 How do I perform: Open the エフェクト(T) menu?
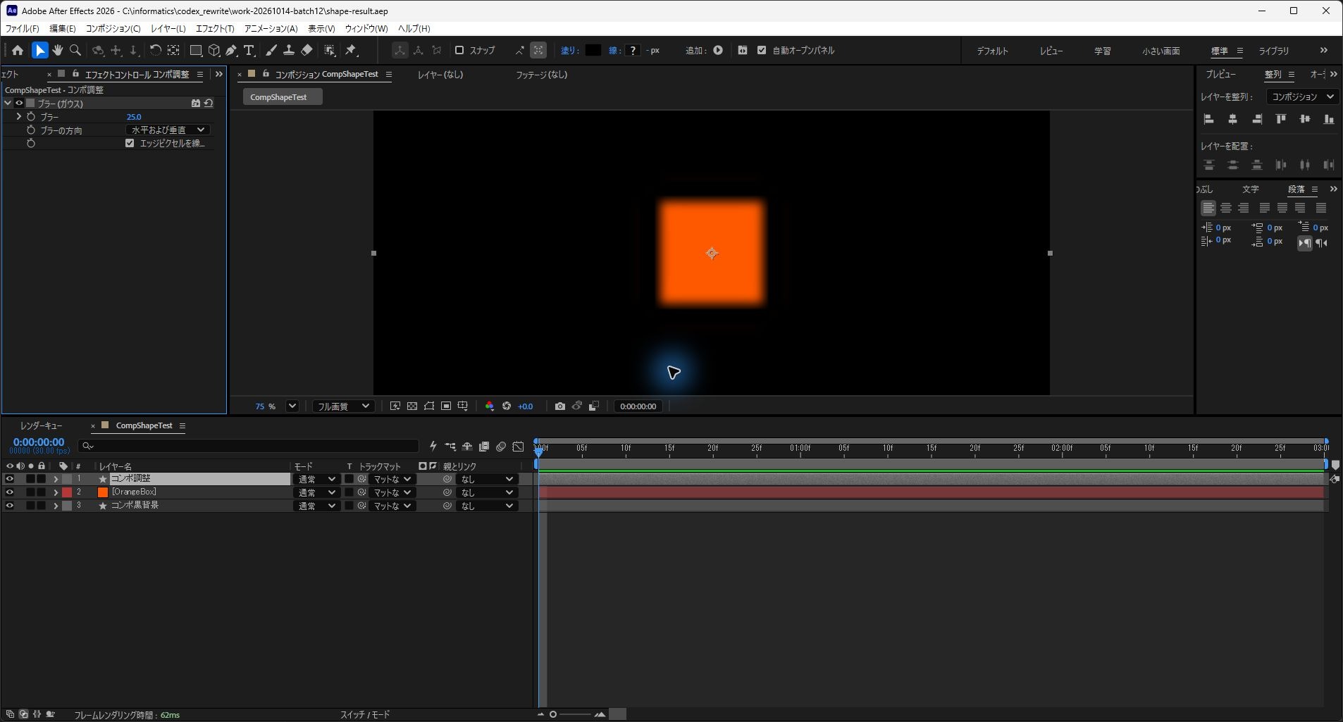(x=215, y=29)
